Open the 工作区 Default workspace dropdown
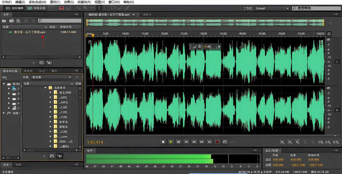The image size is (342, 174). click(x=272, y=8)
